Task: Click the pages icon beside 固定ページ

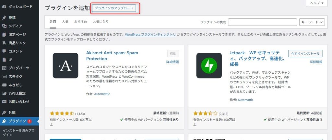Action: (x=4, y=34)
